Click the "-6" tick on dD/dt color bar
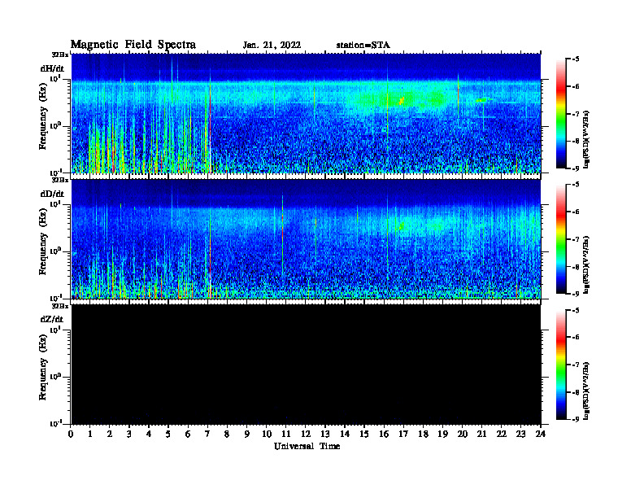 576,212
